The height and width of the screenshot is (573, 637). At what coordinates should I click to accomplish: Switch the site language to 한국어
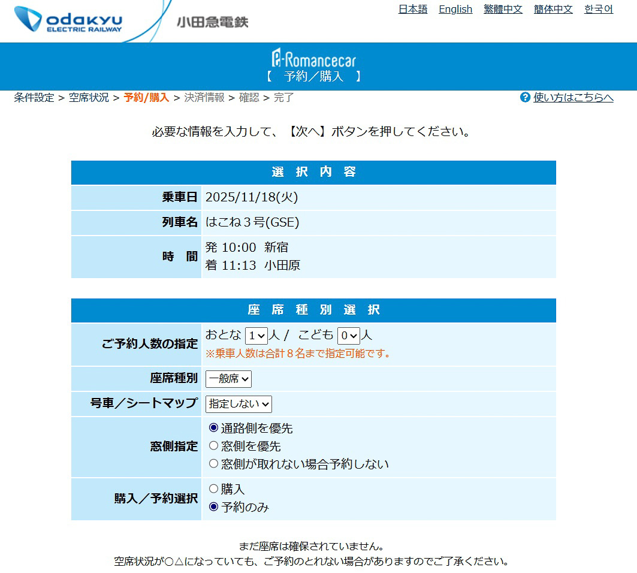pos(599,9)
